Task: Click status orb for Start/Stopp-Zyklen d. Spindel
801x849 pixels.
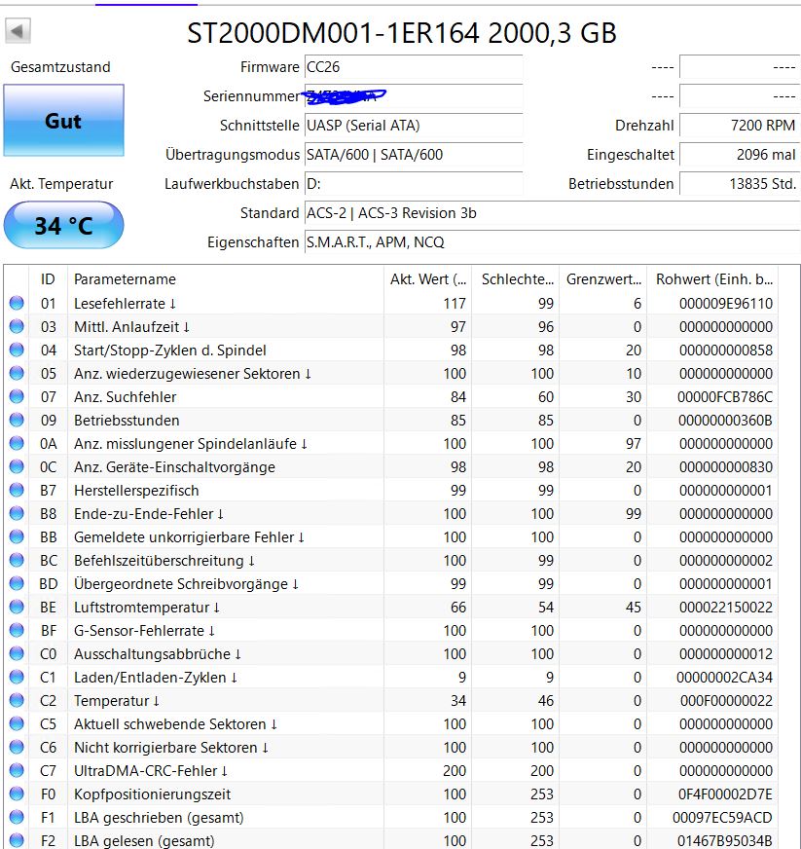Action: coord(17,350)
